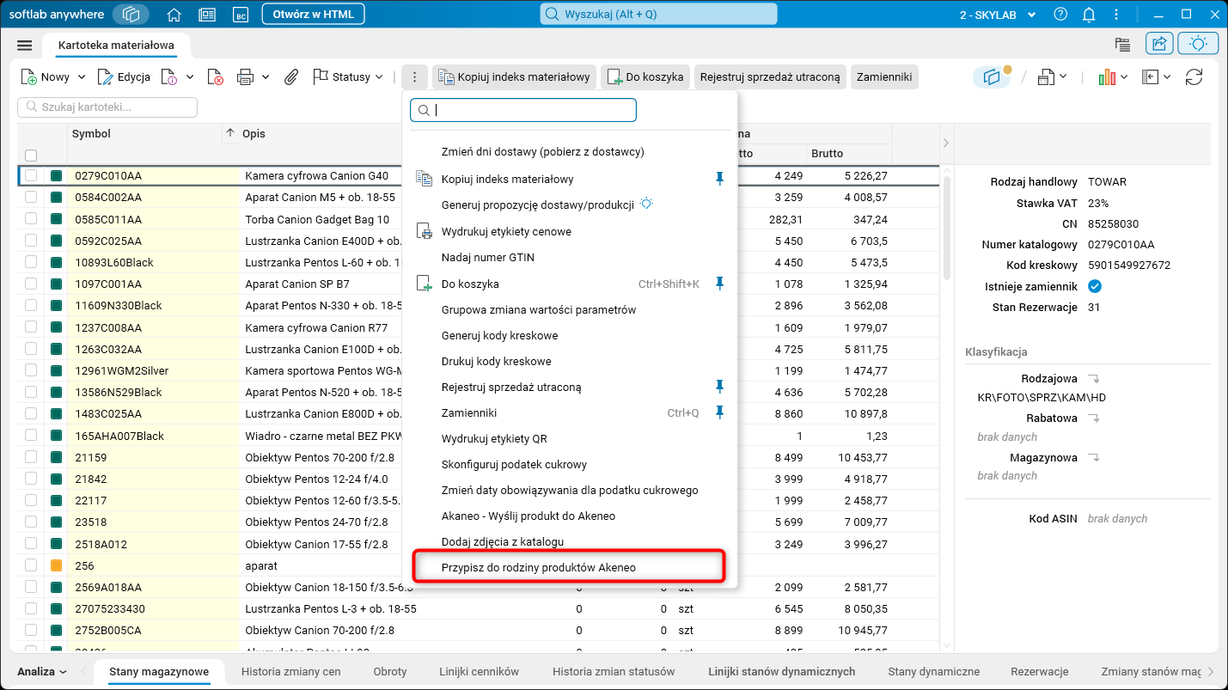Toggle the blue stacked-windows button with orange dot

click(993, 77)
